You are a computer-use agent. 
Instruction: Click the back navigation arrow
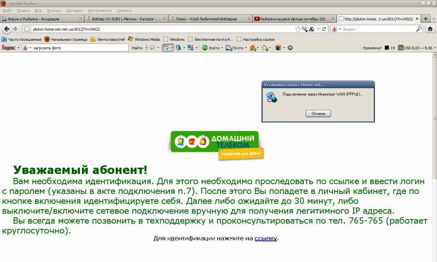point(6,29)
